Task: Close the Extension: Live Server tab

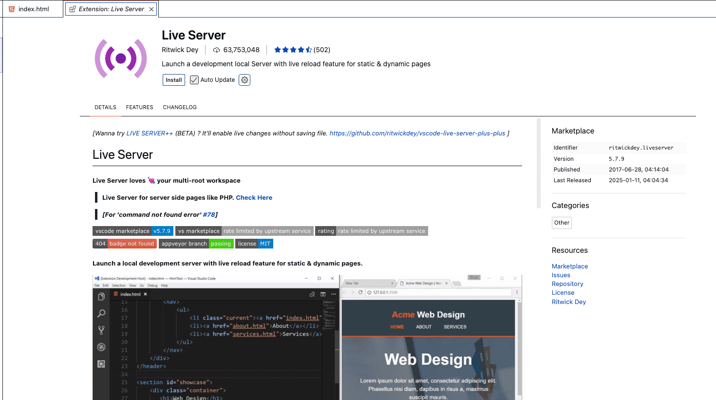Action: 151,9
